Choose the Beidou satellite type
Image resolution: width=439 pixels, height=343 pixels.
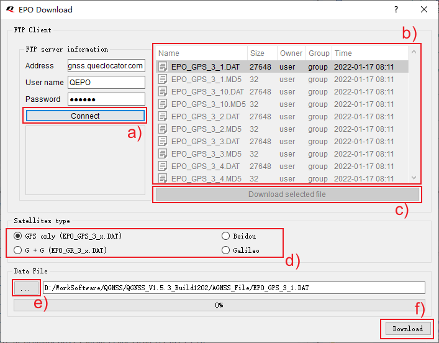coord(226,236)
